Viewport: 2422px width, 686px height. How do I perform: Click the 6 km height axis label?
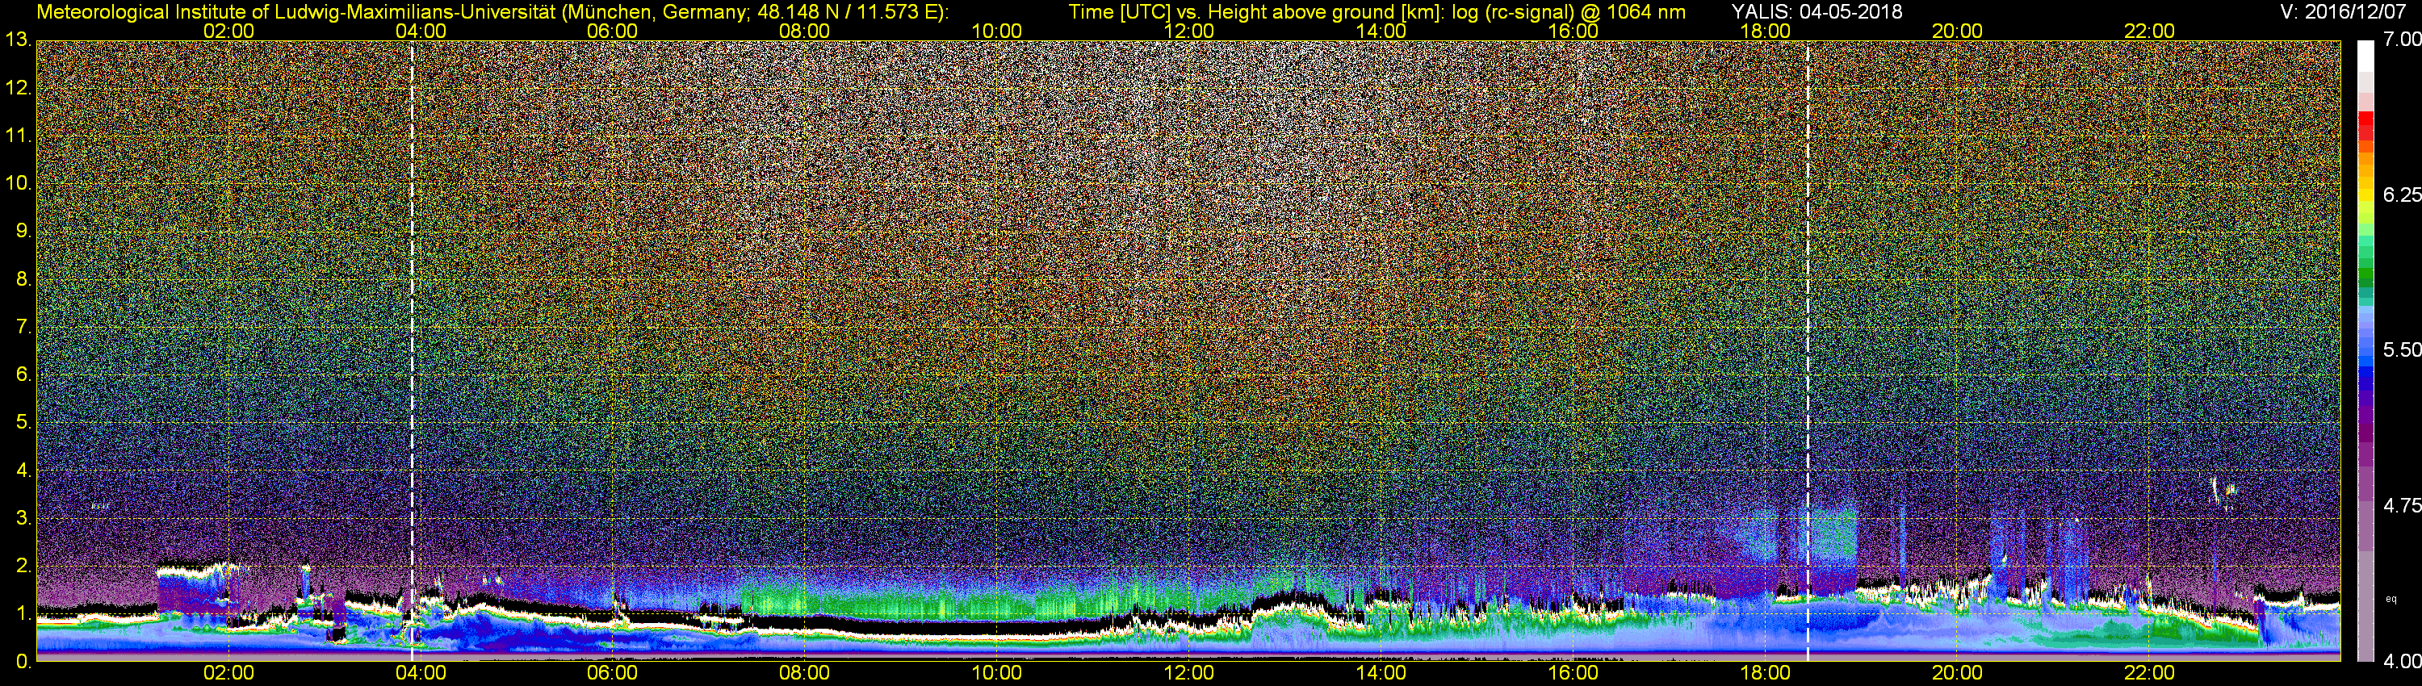(23, 375)
